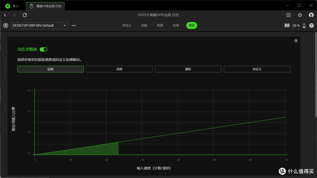The image size is (317, 178).
Task: Open the user guide book icon
Action: coord(287,25)
